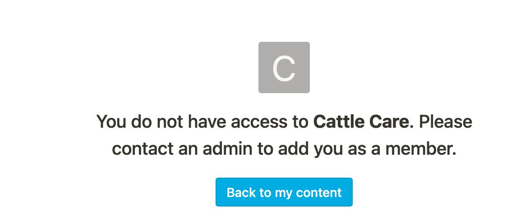
Task: Click the bold Cattle Care workspace name
Action: [x=361, y=121]
